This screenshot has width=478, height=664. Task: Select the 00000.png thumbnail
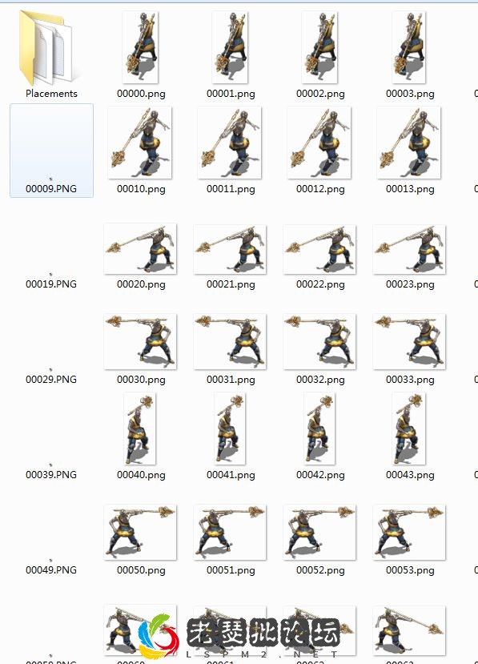pos(140,47)
